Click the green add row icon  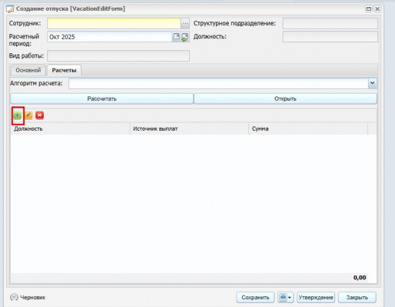click(17, 115)
